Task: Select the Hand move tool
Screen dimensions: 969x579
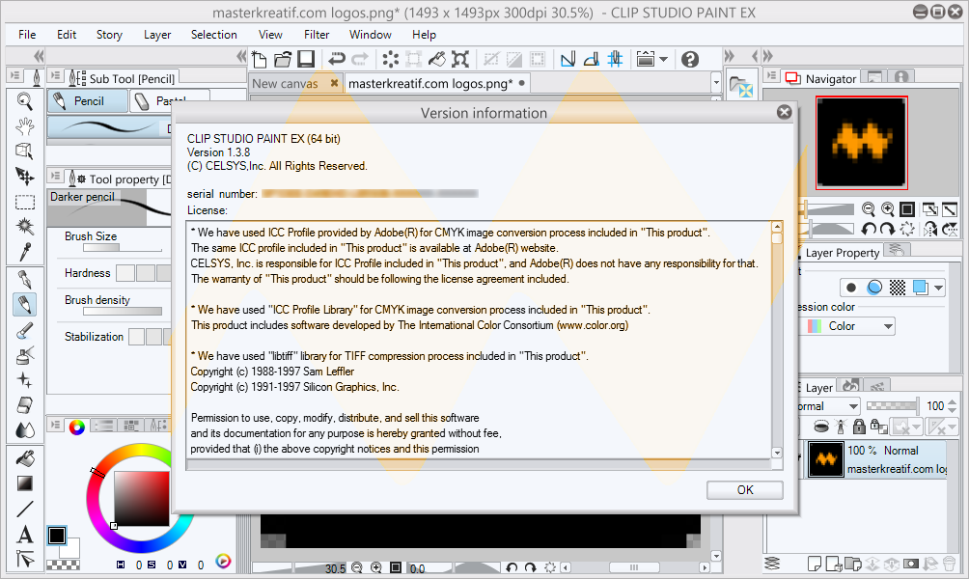Action: click(25, 126)
